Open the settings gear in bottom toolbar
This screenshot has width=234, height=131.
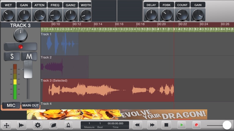[x=38, y=125]
